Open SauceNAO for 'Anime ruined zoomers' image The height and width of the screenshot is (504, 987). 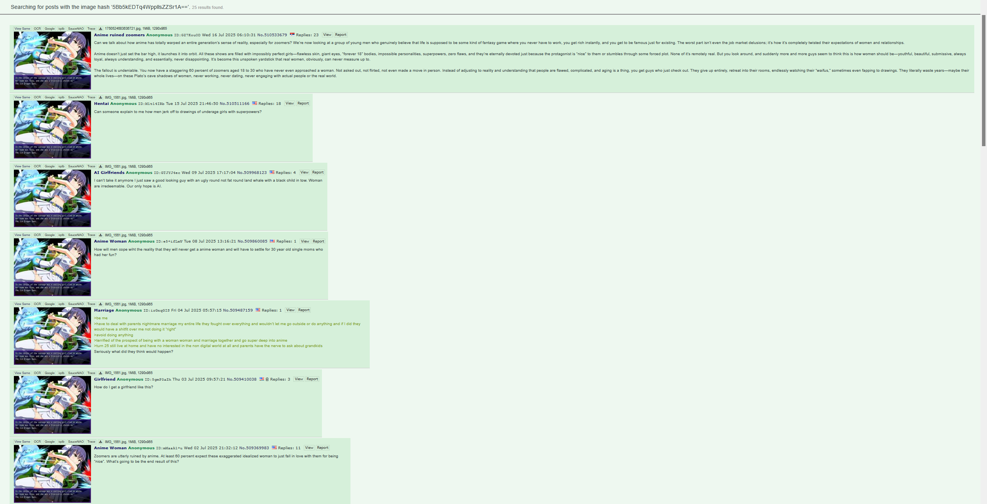[76, 29]
